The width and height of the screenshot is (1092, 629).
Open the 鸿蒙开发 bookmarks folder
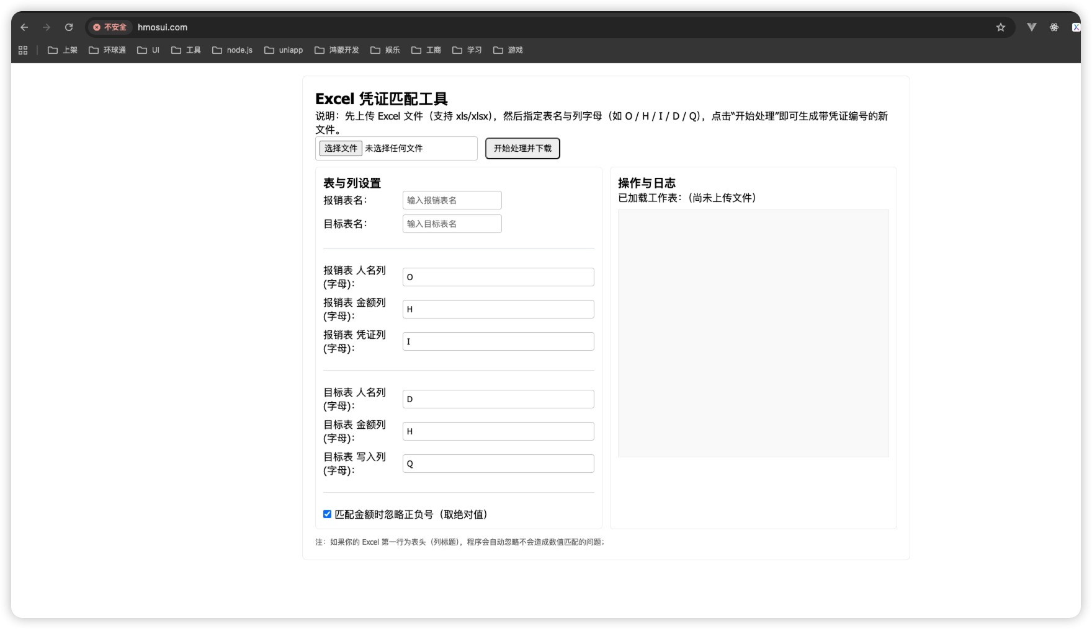[x=337, y=50]
